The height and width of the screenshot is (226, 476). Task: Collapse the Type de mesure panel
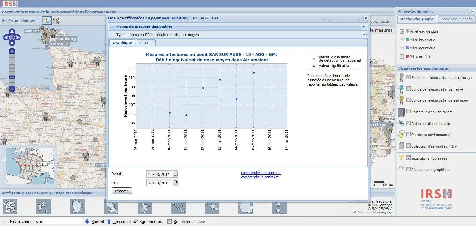[x=364, y=34]
